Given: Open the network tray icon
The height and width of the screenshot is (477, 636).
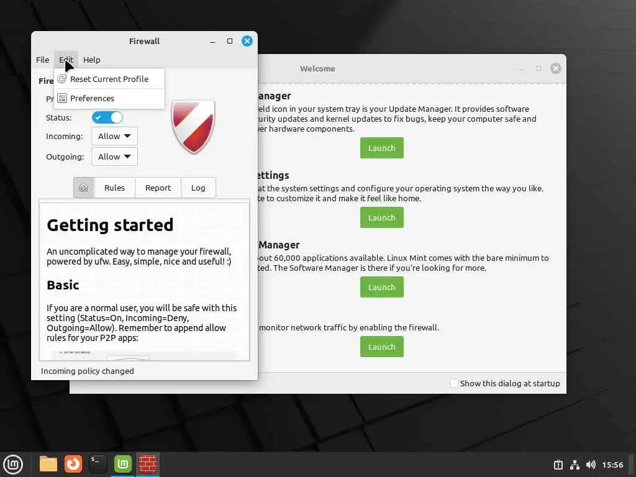Looking at the screenshot, I should pyautogui.click(x=575, y=465).
